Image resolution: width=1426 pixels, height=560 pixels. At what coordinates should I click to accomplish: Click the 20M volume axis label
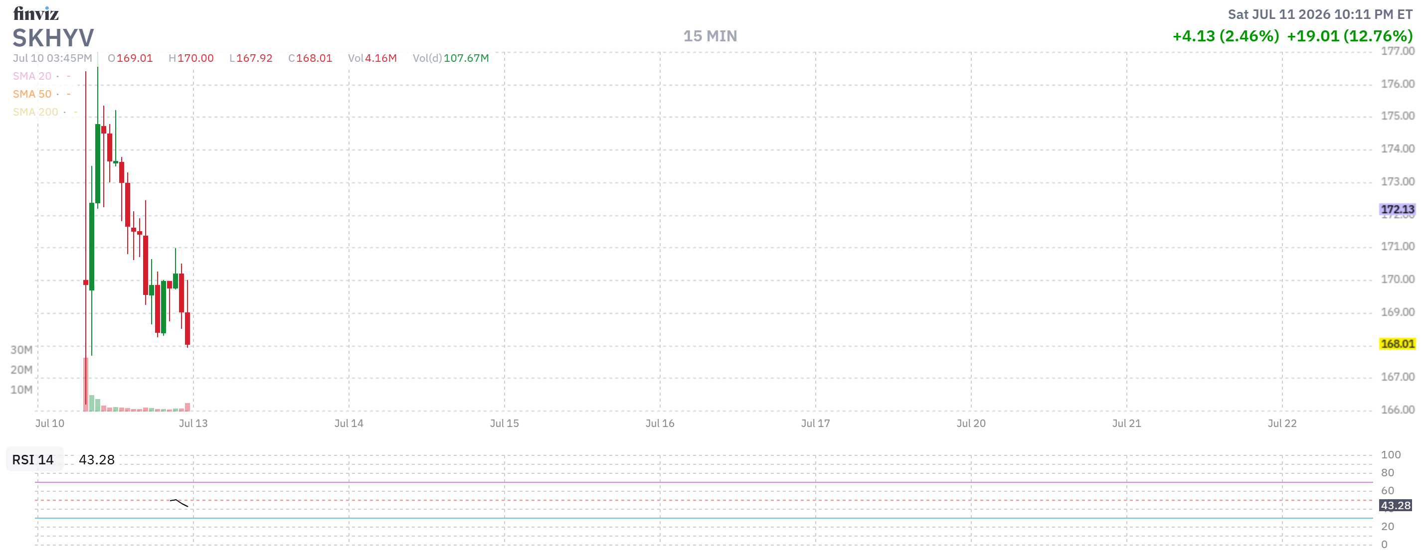tap(21, 370)
